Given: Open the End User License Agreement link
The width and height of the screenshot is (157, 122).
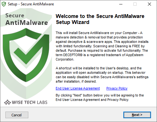Looking at the screenshot, I should click(78, 88).
